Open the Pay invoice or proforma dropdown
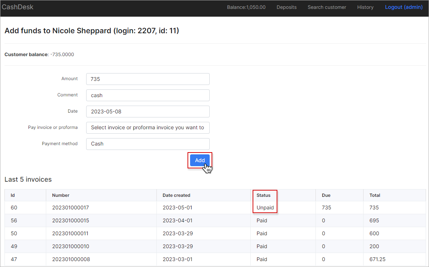The height and width of the screenshot is (267, 429). pyautogui.click(x=148, y=128)
